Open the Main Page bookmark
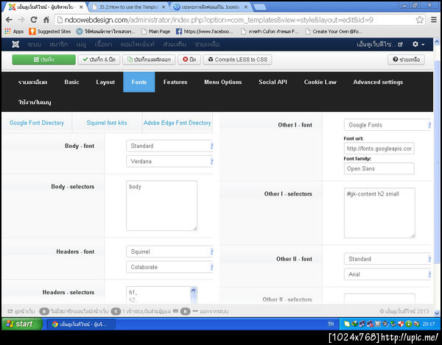This screenshot has width=442, height=345. tap(156, 32)
